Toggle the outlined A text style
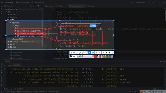The image size is (166, 93). tap(74, 56)
